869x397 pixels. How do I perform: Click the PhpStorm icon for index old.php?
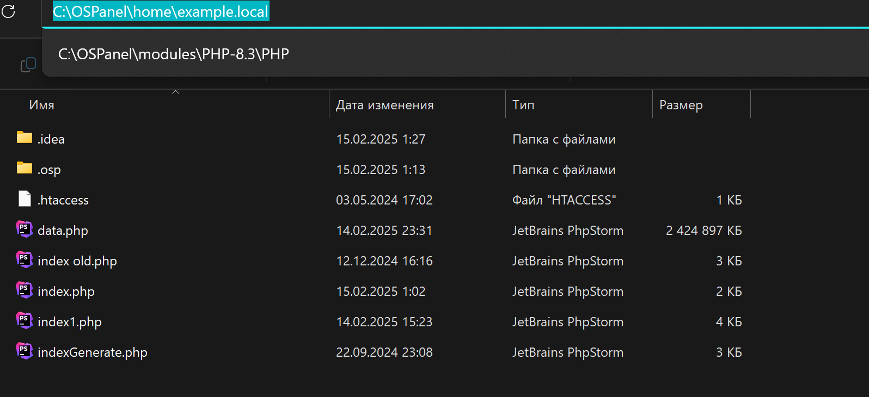coord(25,260)
